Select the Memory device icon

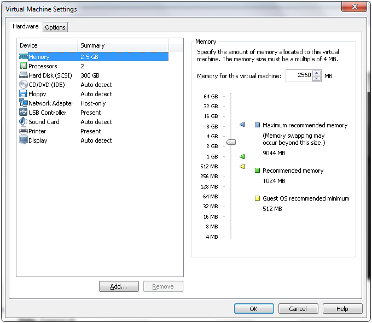24,57
